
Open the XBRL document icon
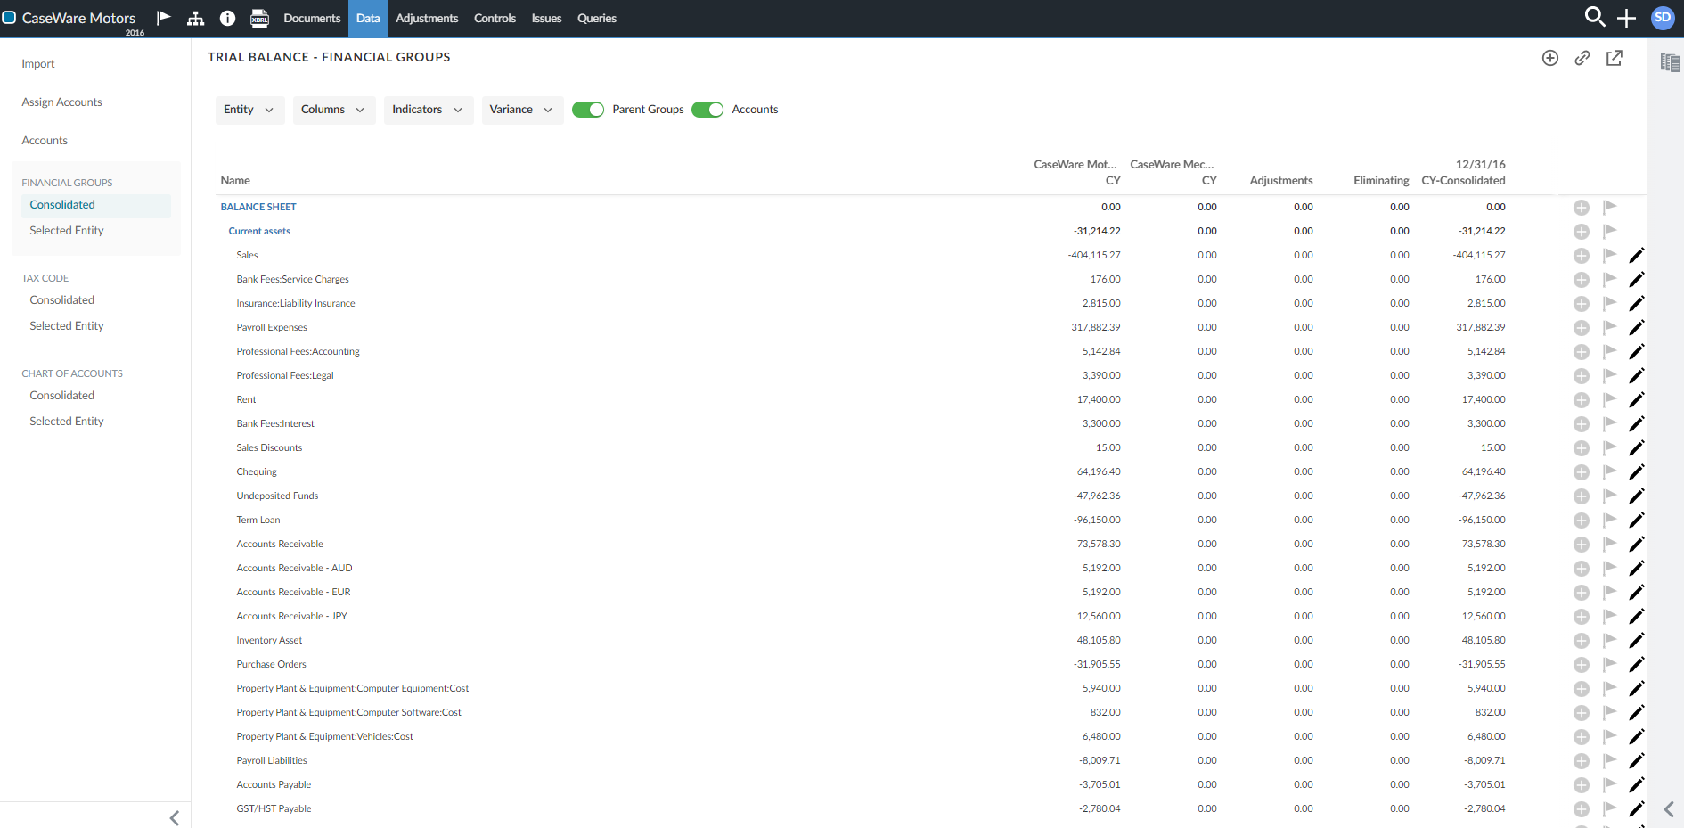click(x=259, y=18)
